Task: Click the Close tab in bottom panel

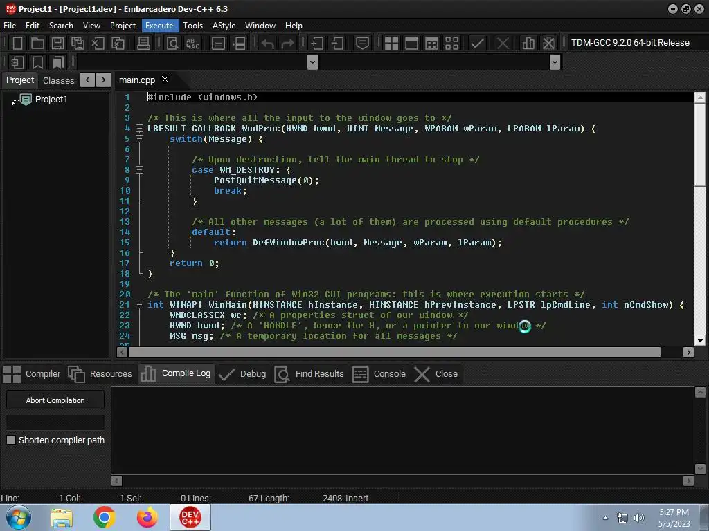Action: pos(436,374)
